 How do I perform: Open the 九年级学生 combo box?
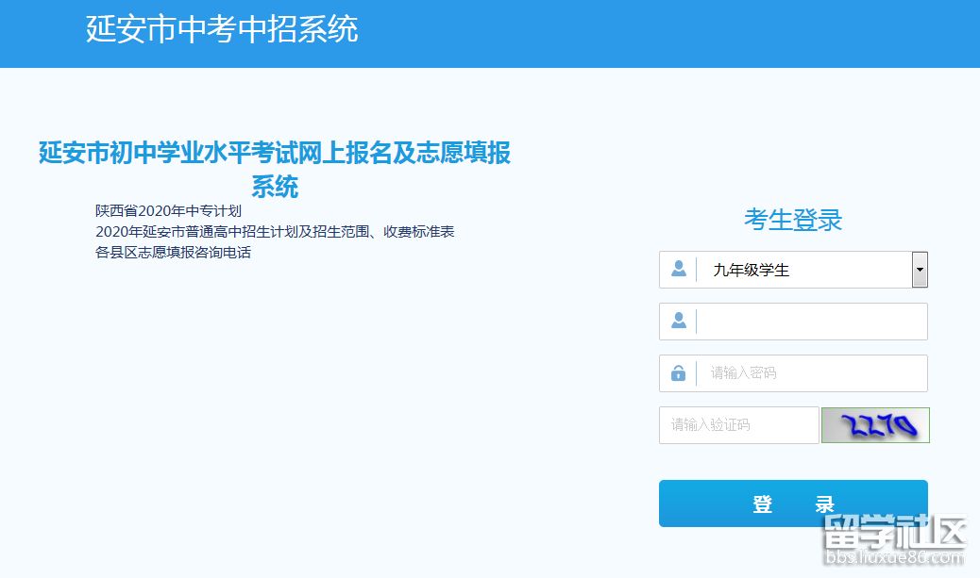(x=803, y=270)
